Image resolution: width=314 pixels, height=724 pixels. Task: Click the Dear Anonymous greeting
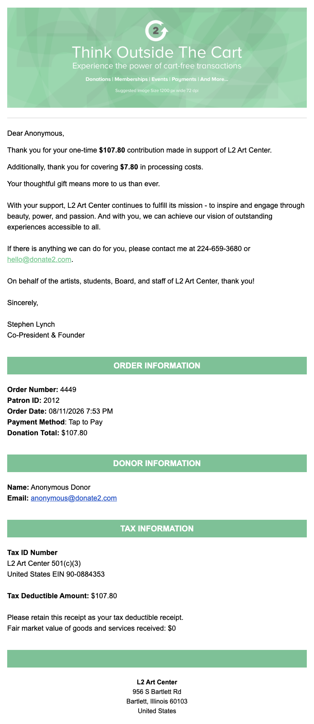click(x=36, y=133)
